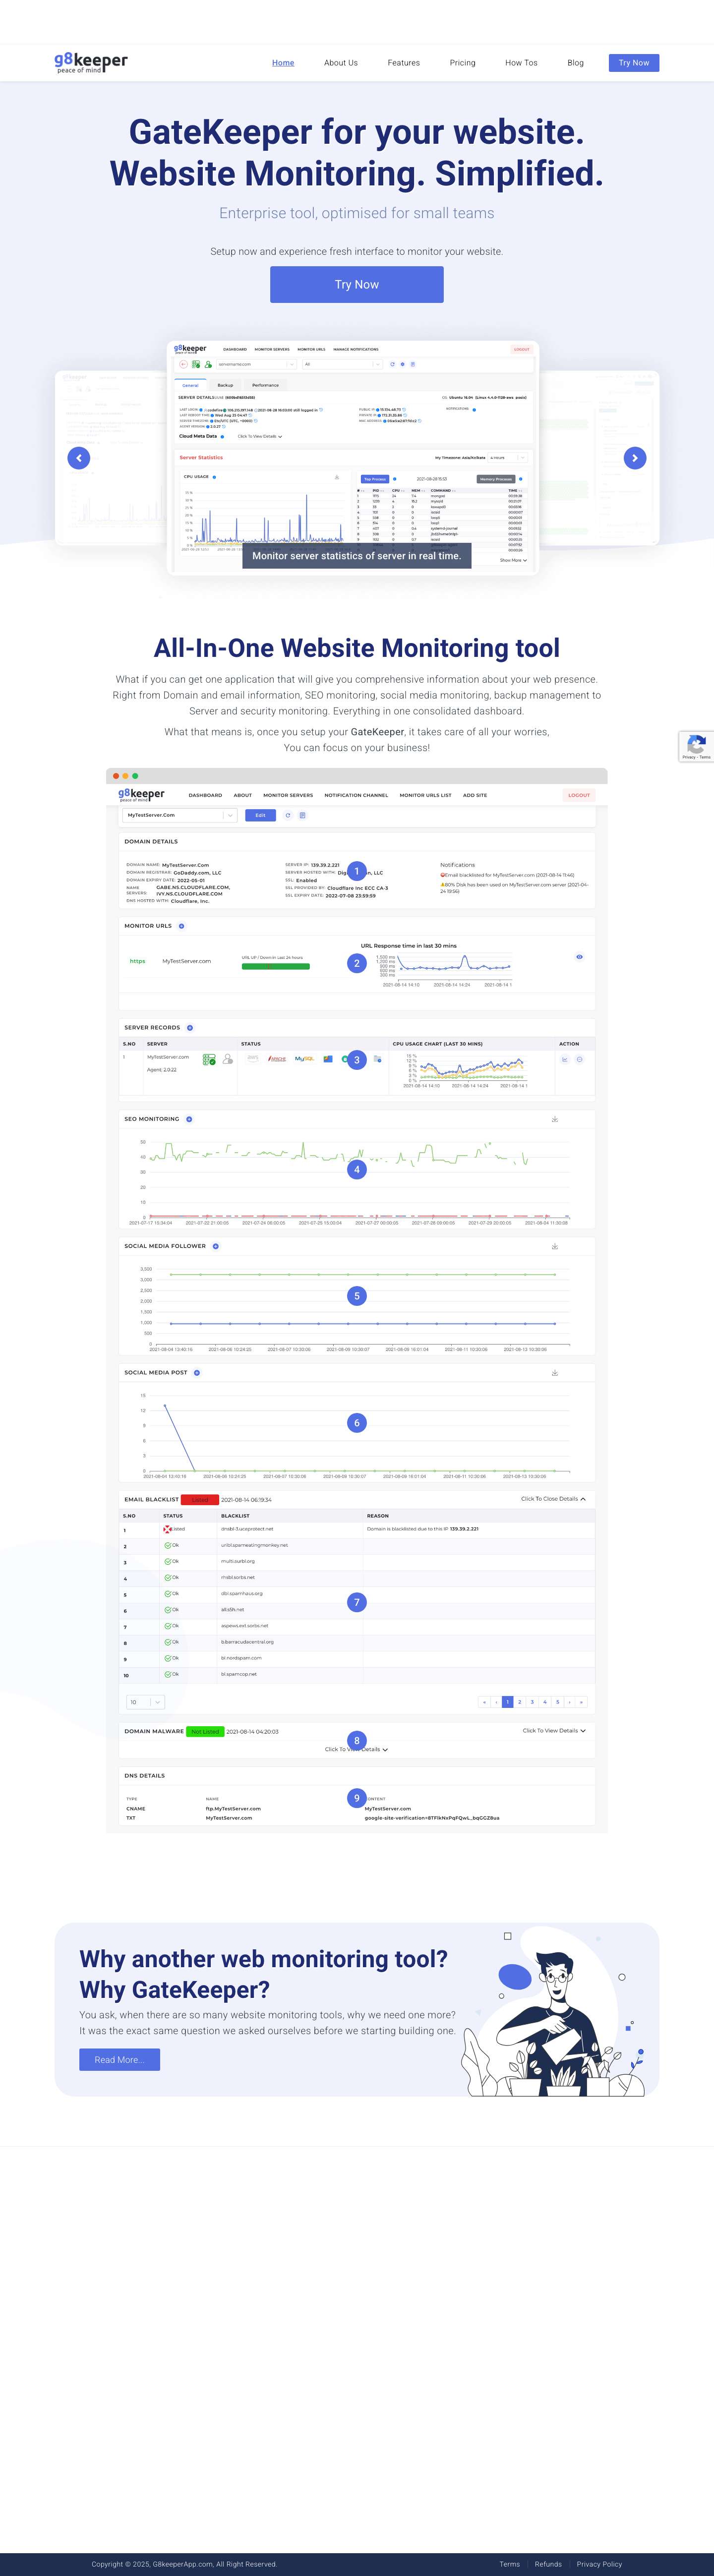
Task: Click LOGOUT in the dashboard preview
Action: click(579, 795)
